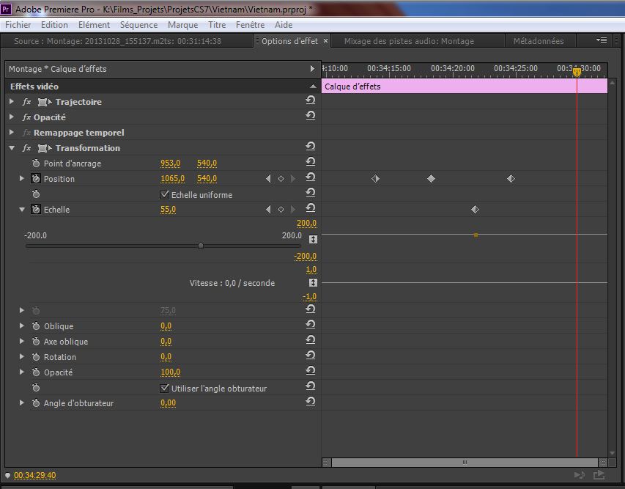Switch to the Métadonnées tab

point(539,41)
